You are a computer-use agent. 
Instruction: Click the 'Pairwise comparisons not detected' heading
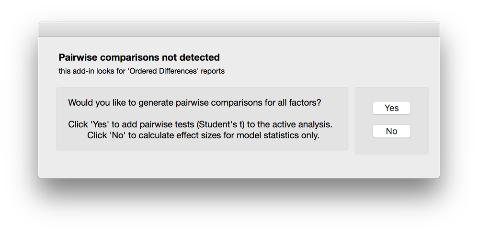point(139,57)
